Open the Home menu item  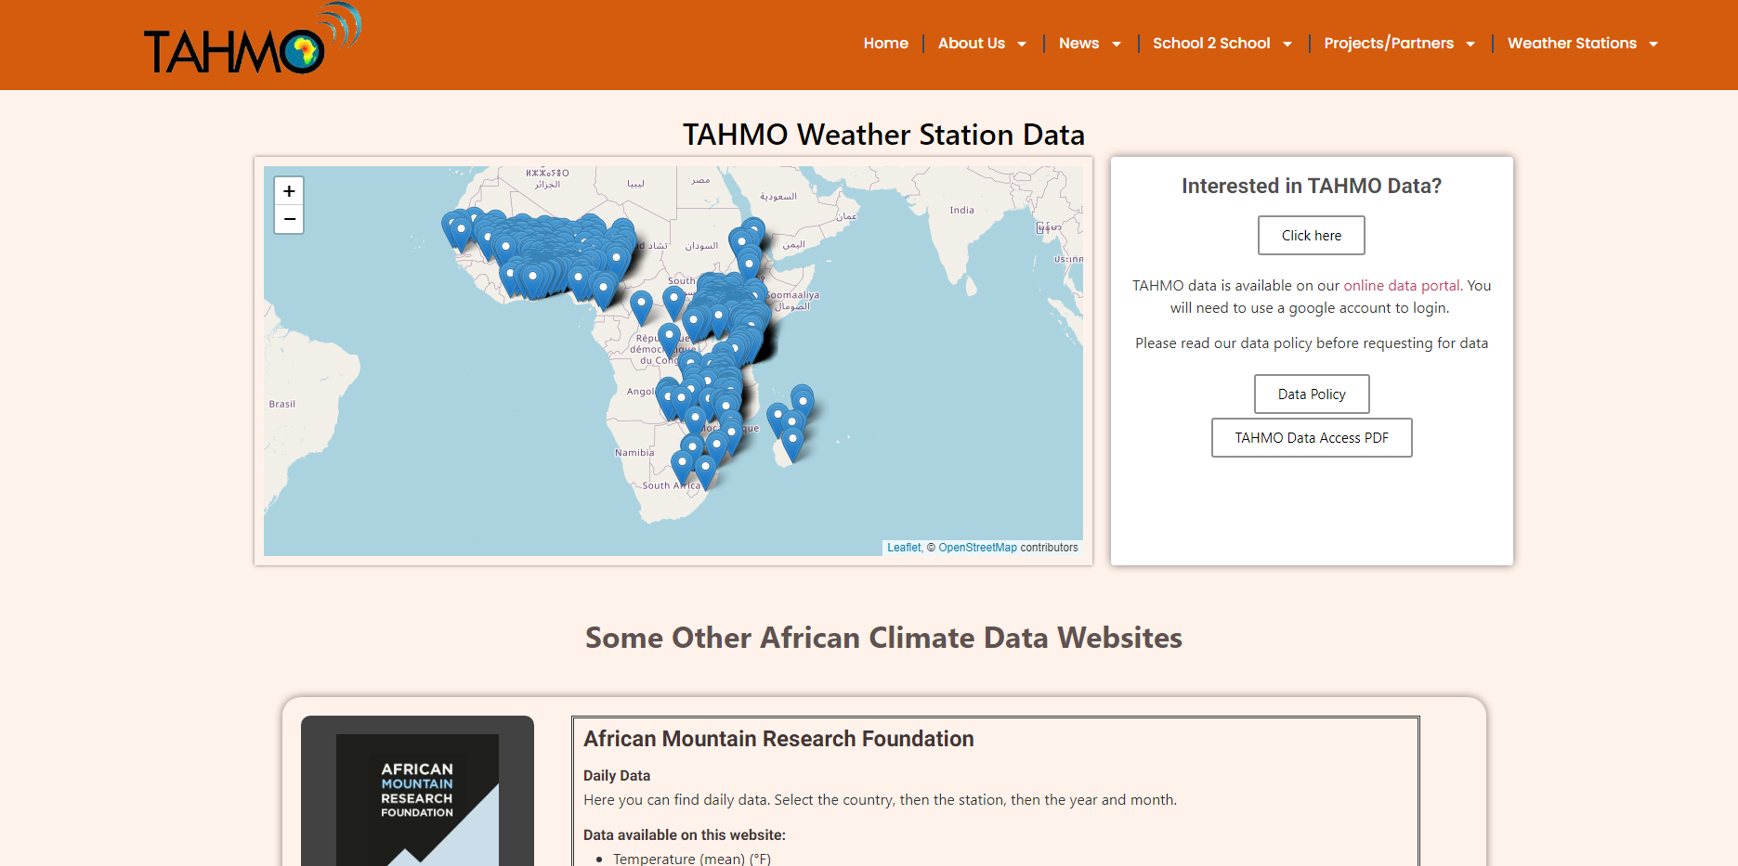pyautogui.click(x=885, y=44)
